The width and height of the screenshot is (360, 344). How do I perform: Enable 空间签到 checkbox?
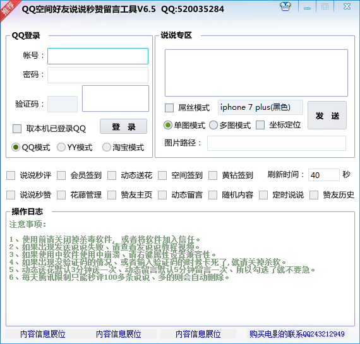pyautogui.click(x=162, y=175)
